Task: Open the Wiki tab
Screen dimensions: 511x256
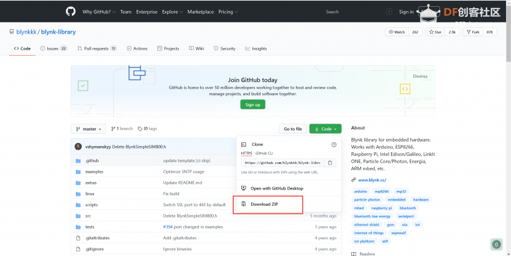Action: point(196,48)
